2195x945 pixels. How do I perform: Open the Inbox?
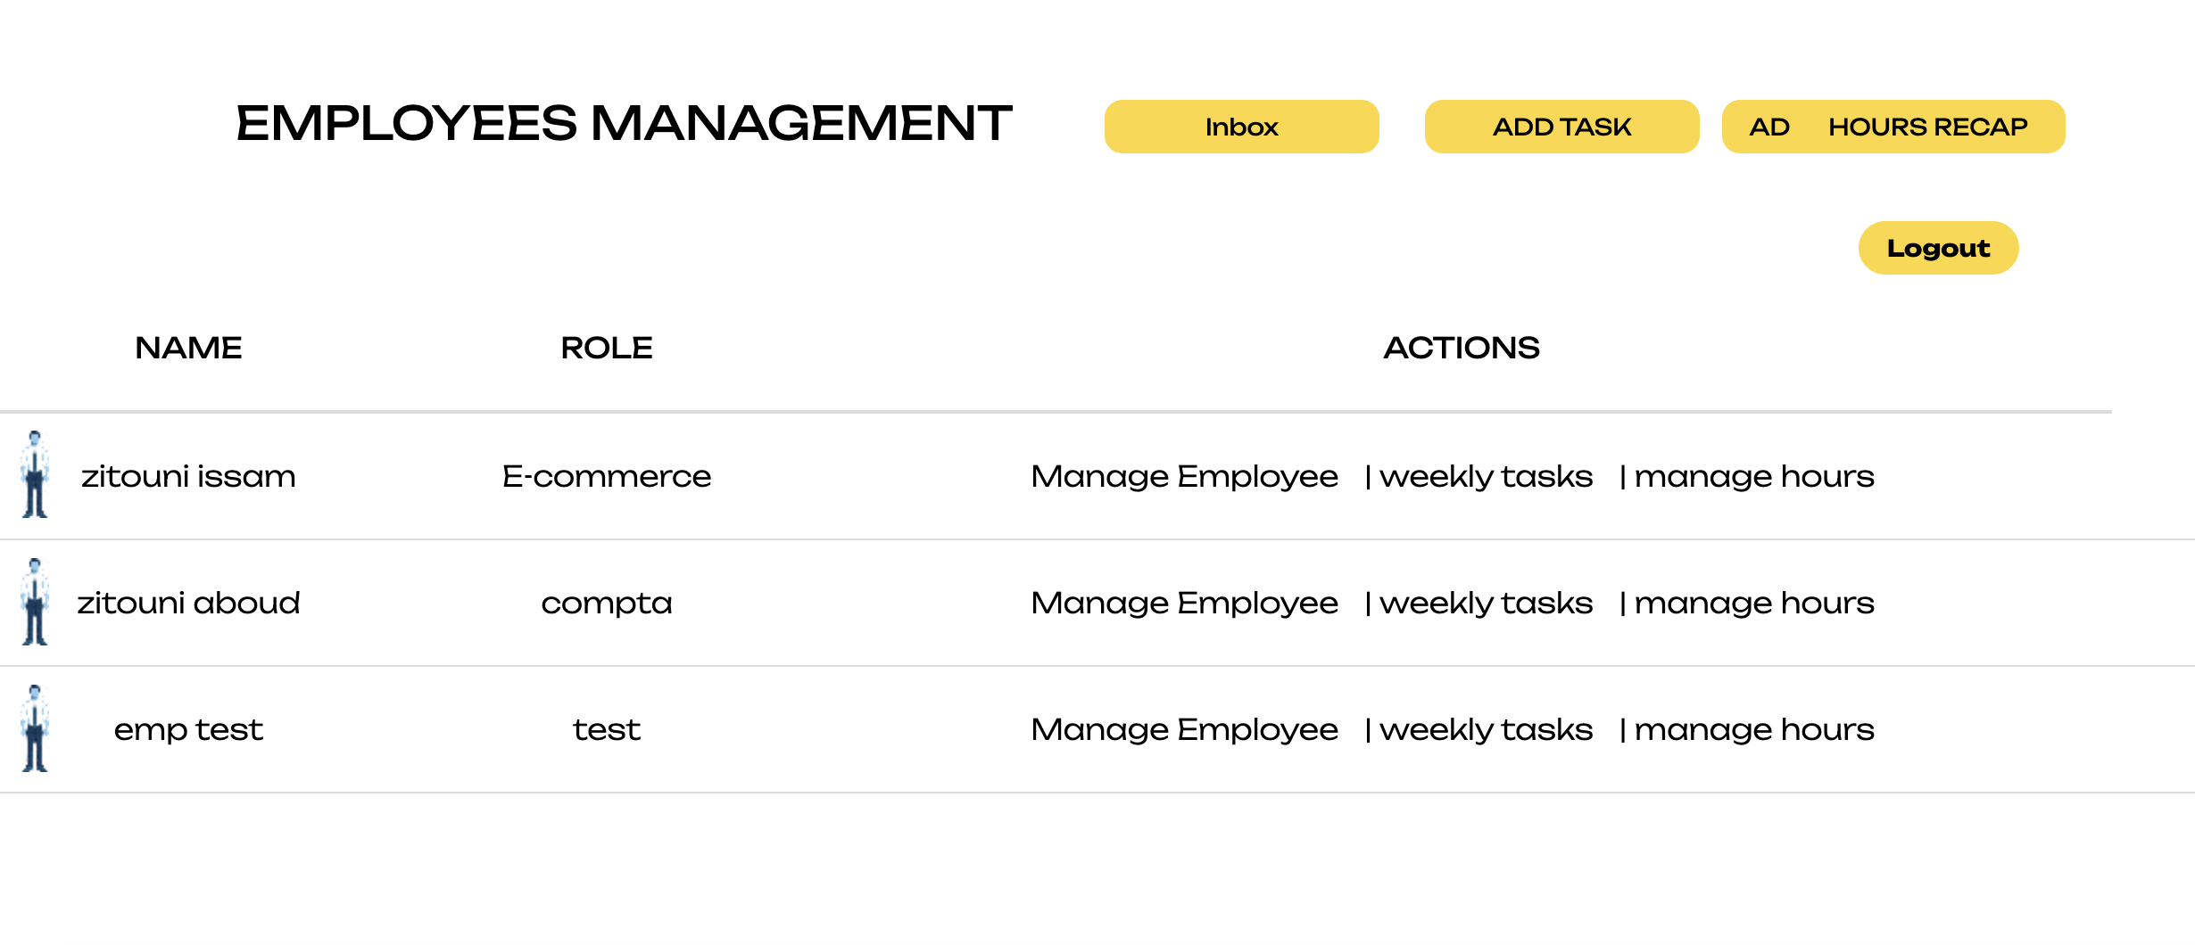pos(1241,127)
